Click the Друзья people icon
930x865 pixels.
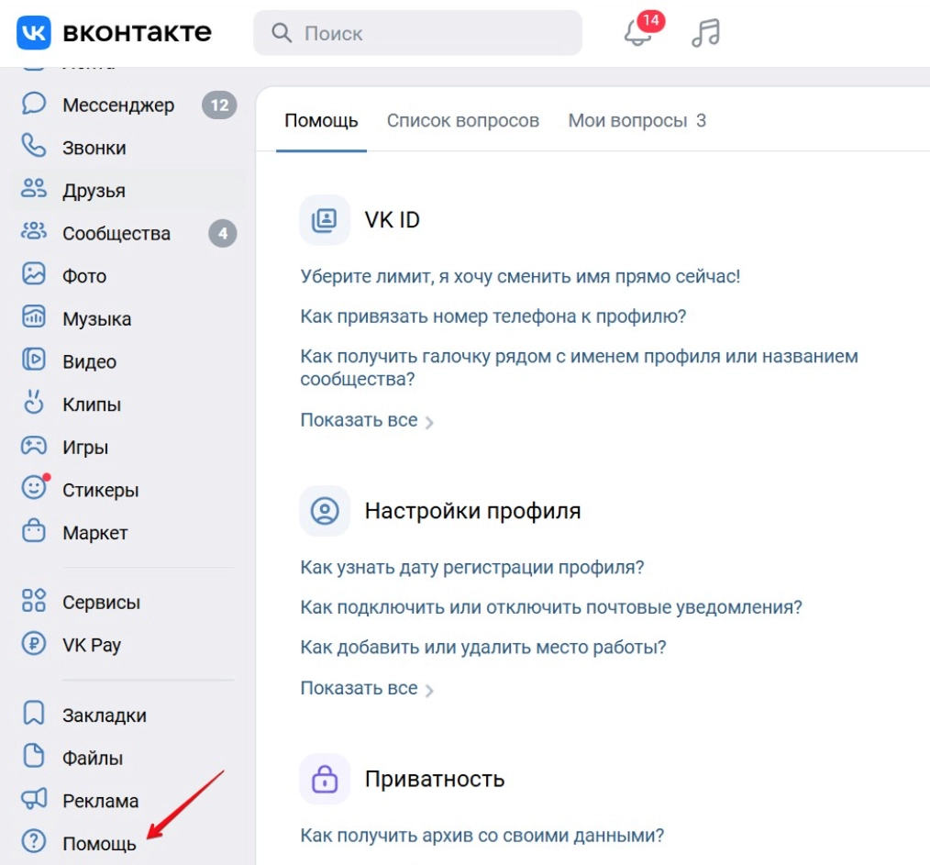pos(34,189)
